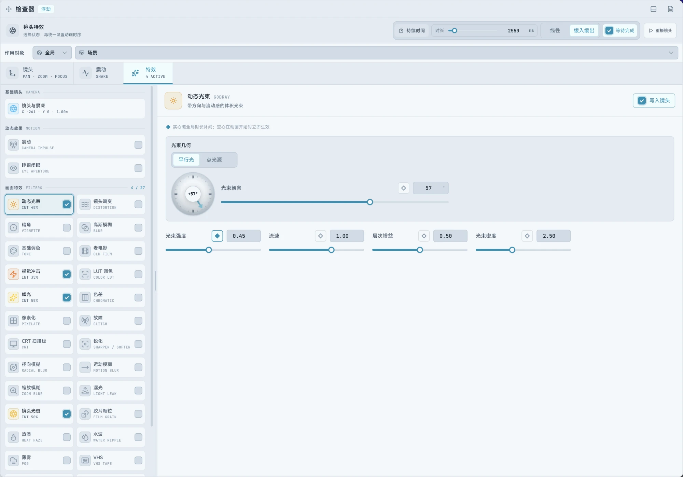This screenshot has height=477, width=683.
Task: Click the 镜头光斑 lens flare icon
Action: 13,414
